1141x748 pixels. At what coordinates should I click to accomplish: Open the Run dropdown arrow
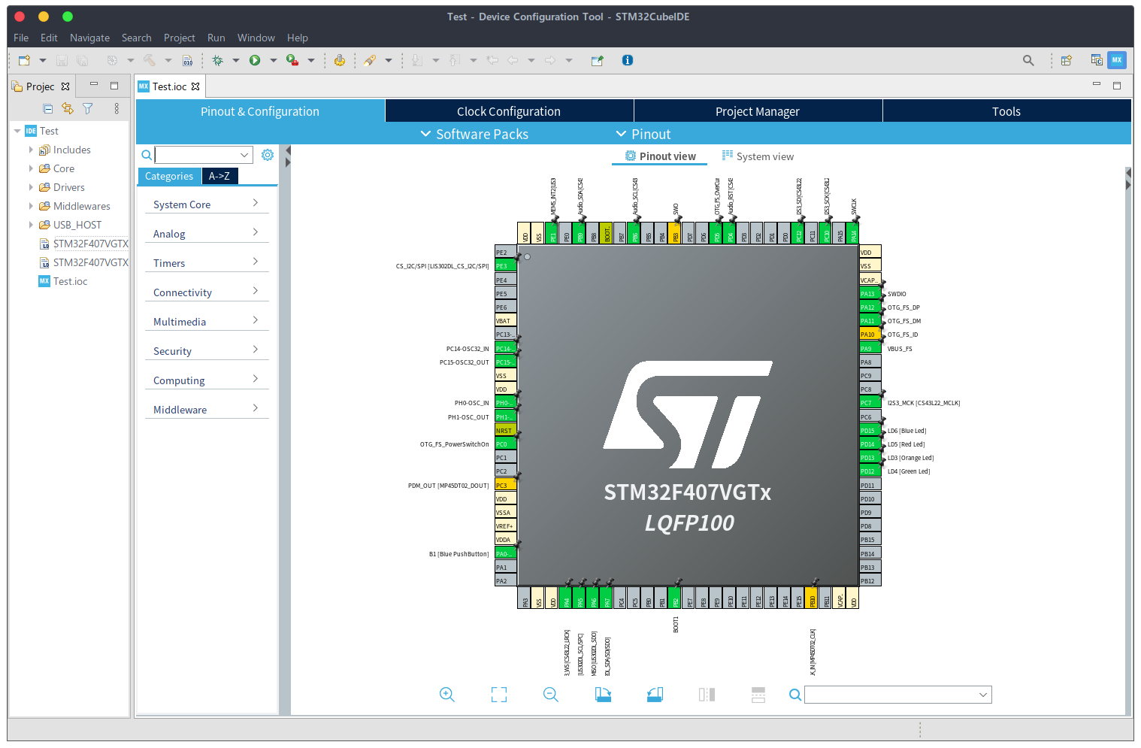pyautogui.click(x=274, y=60)
